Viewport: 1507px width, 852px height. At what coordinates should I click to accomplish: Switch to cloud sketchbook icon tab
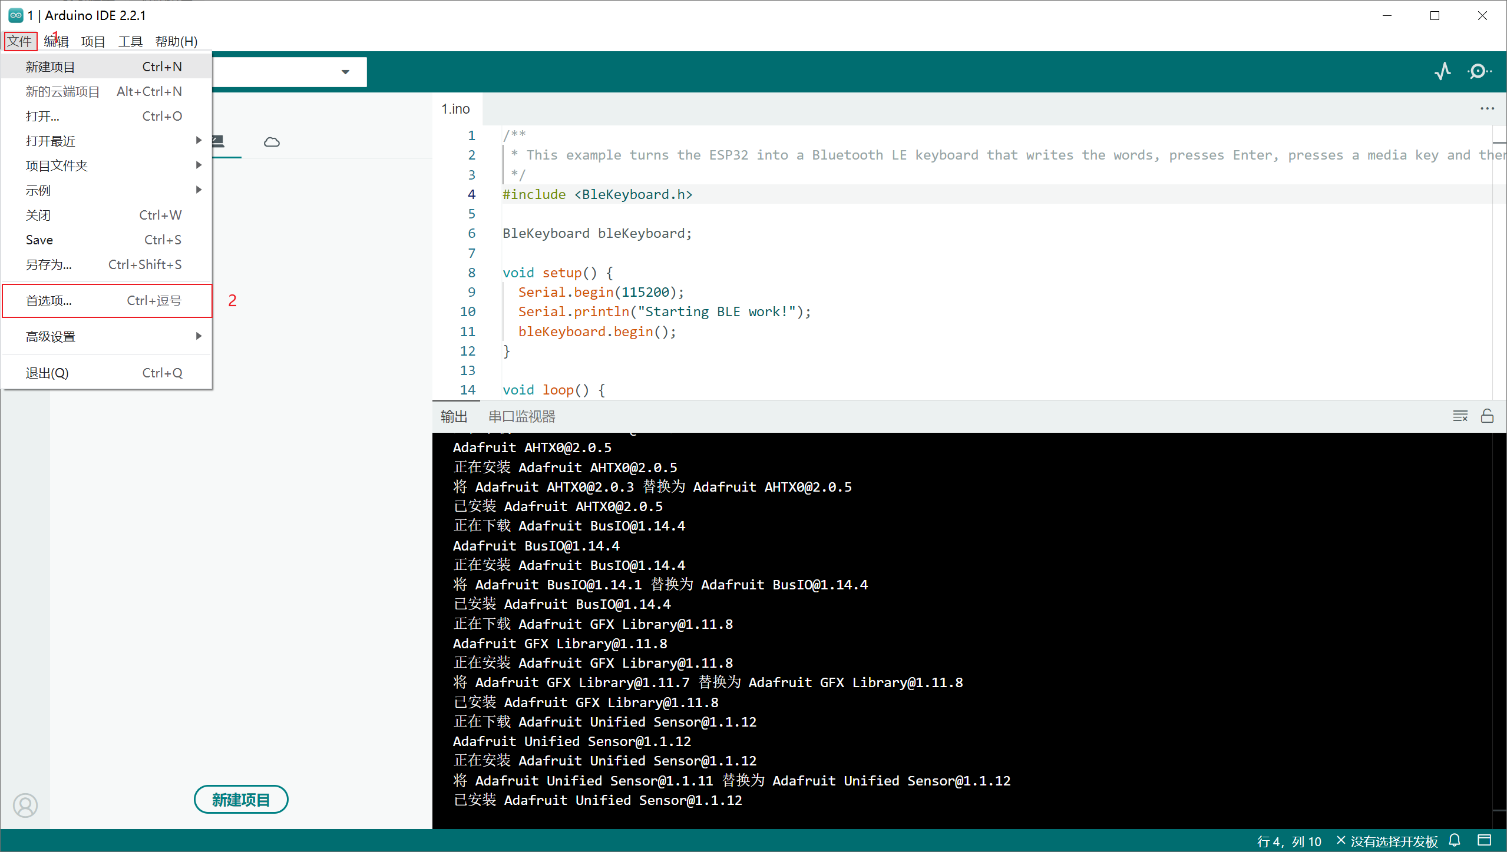[272, 142]
